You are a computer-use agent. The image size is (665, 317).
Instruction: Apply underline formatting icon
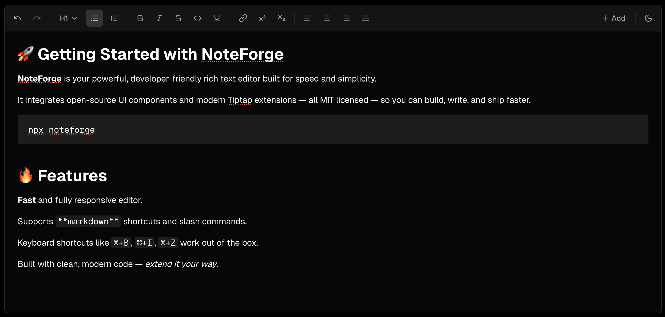coord(217,18)
